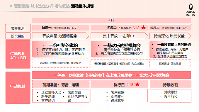Select heading 一份没有截止日的盟约
This screenshot has height=112, width=199.
pyautogui.click(x=174, y=45)
